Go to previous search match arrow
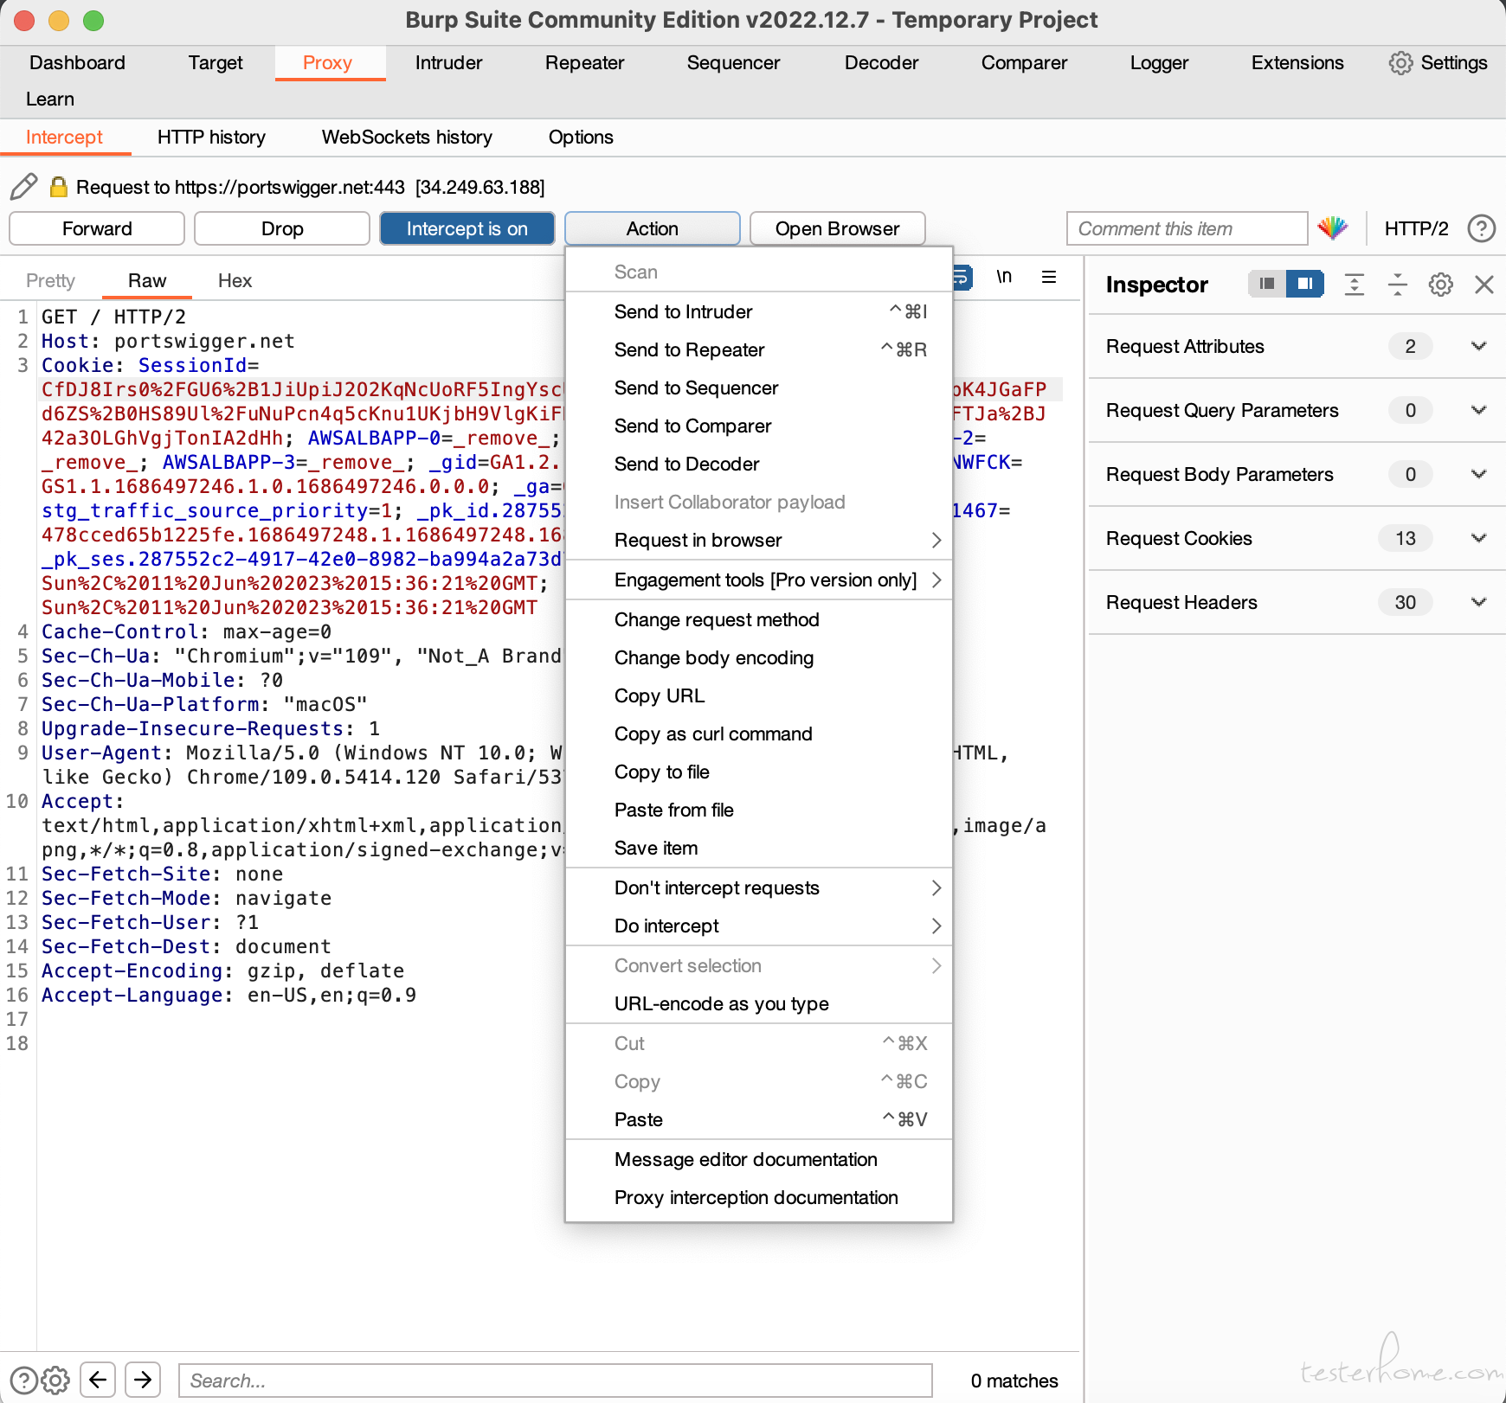1506x1403 pixels. point(99,1379)
